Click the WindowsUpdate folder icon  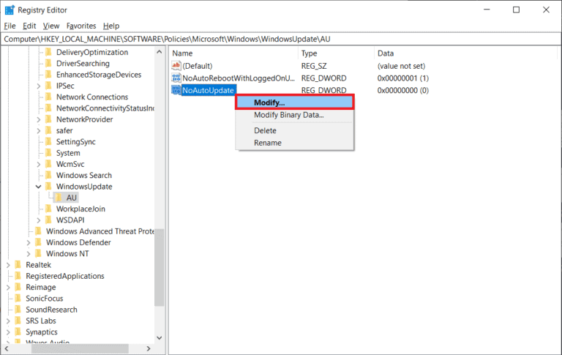tap(49, 187)
